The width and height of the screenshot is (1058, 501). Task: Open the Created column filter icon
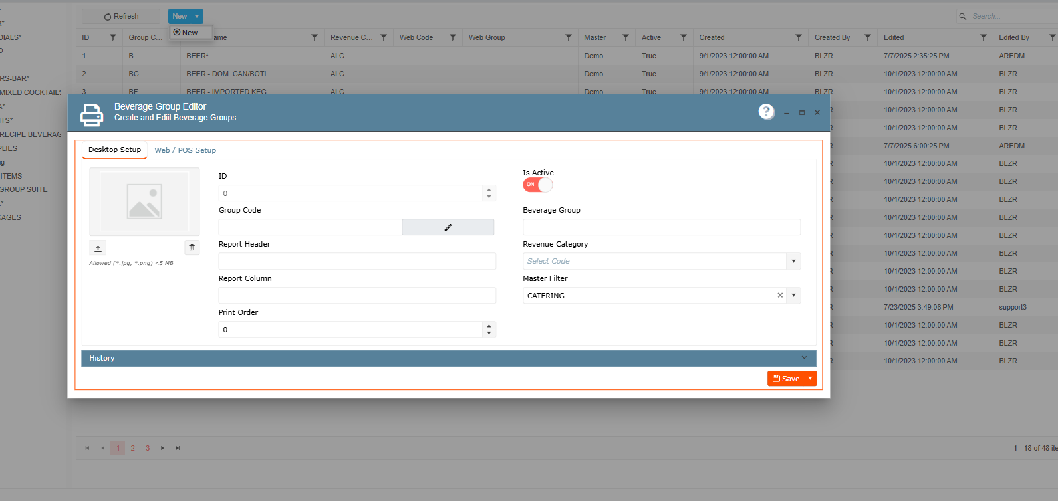tap(798, 37)
